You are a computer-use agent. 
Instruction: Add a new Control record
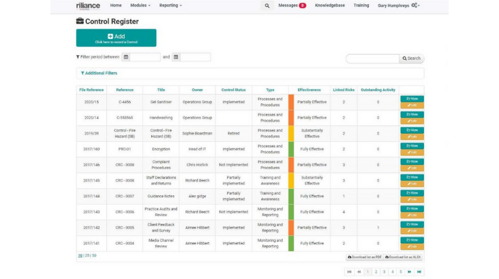pyautogui.click(x=116, y=38)
